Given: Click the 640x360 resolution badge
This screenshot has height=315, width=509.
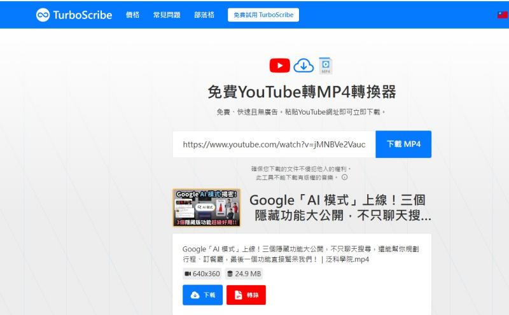Looking at the screenshot, I should click(202, 274).
